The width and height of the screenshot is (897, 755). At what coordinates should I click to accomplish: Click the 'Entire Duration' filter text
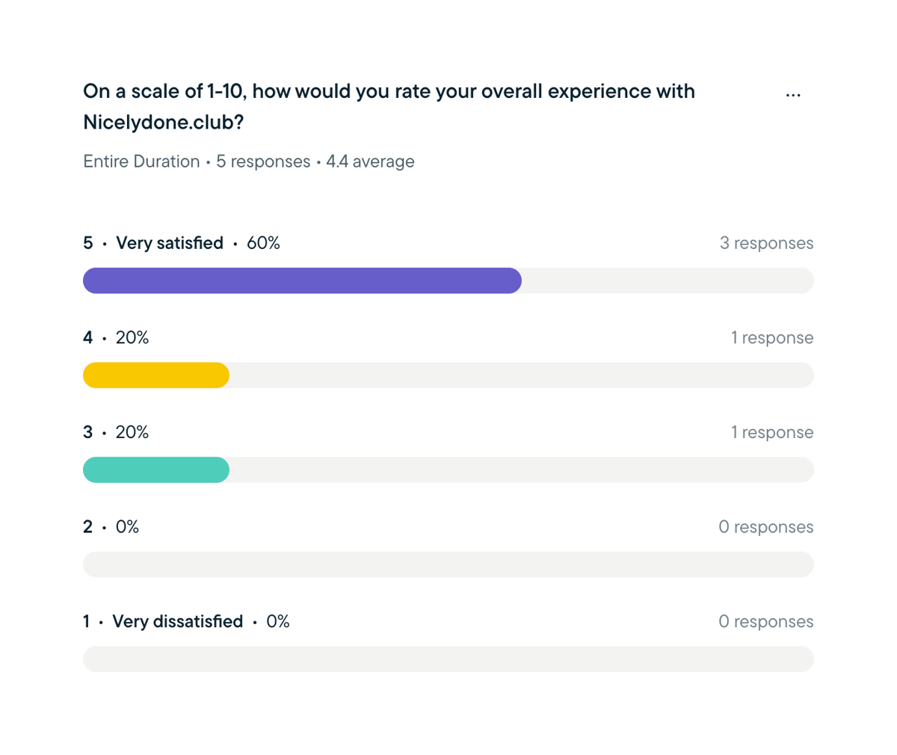point(141,161)
